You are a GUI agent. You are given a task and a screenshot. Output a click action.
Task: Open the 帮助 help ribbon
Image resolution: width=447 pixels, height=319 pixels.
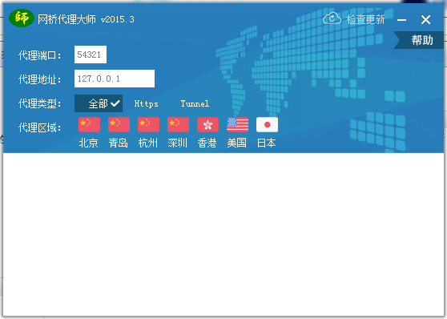pyautogui.click(x=419, y=40)
